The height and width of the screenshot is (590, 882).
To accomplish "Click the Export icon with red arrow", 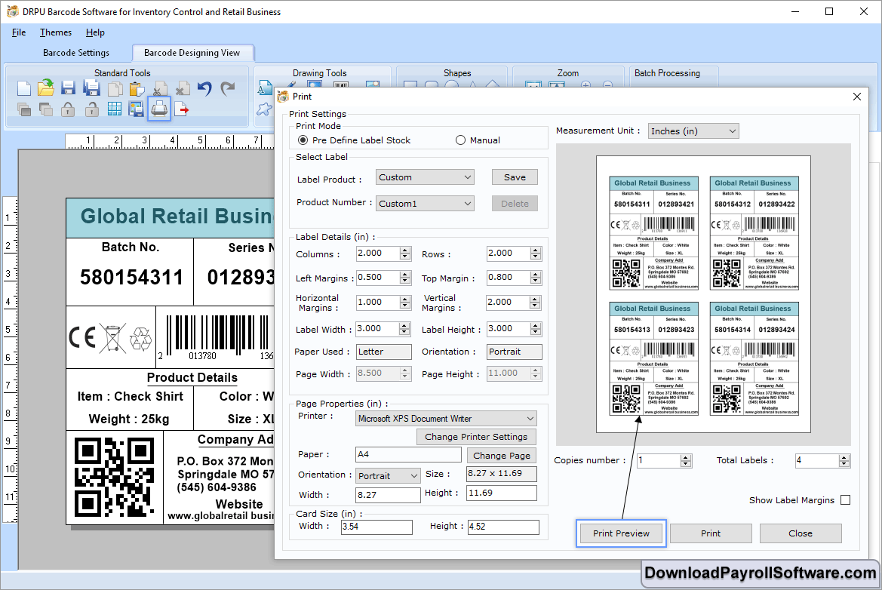I will pos(182,109).
